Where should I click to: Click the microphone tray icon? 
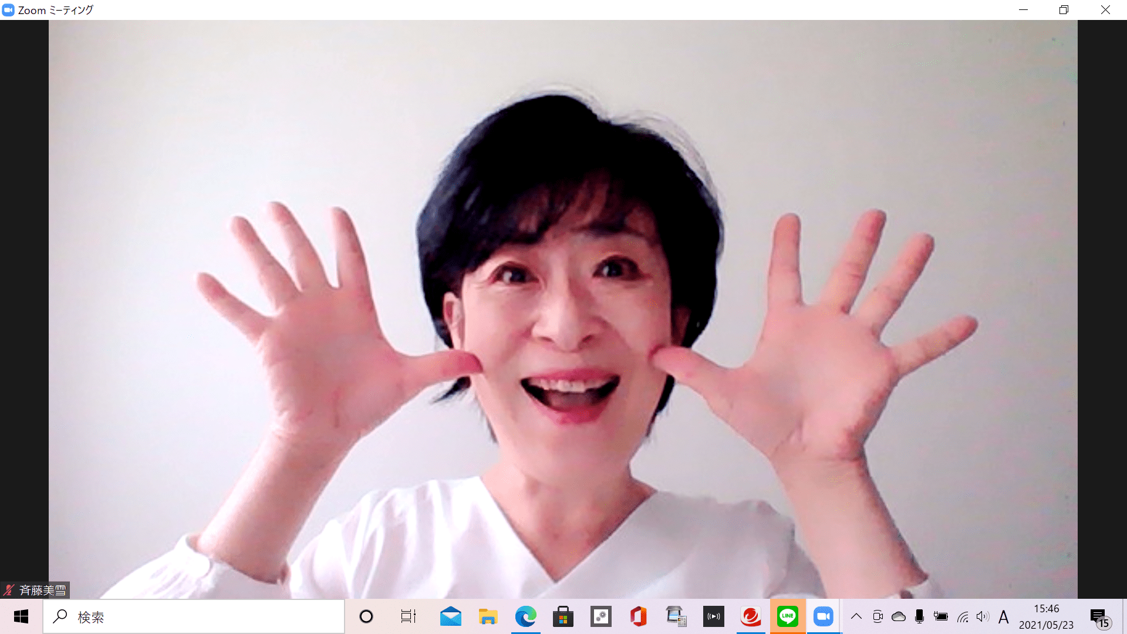click(x=919, y=616)
